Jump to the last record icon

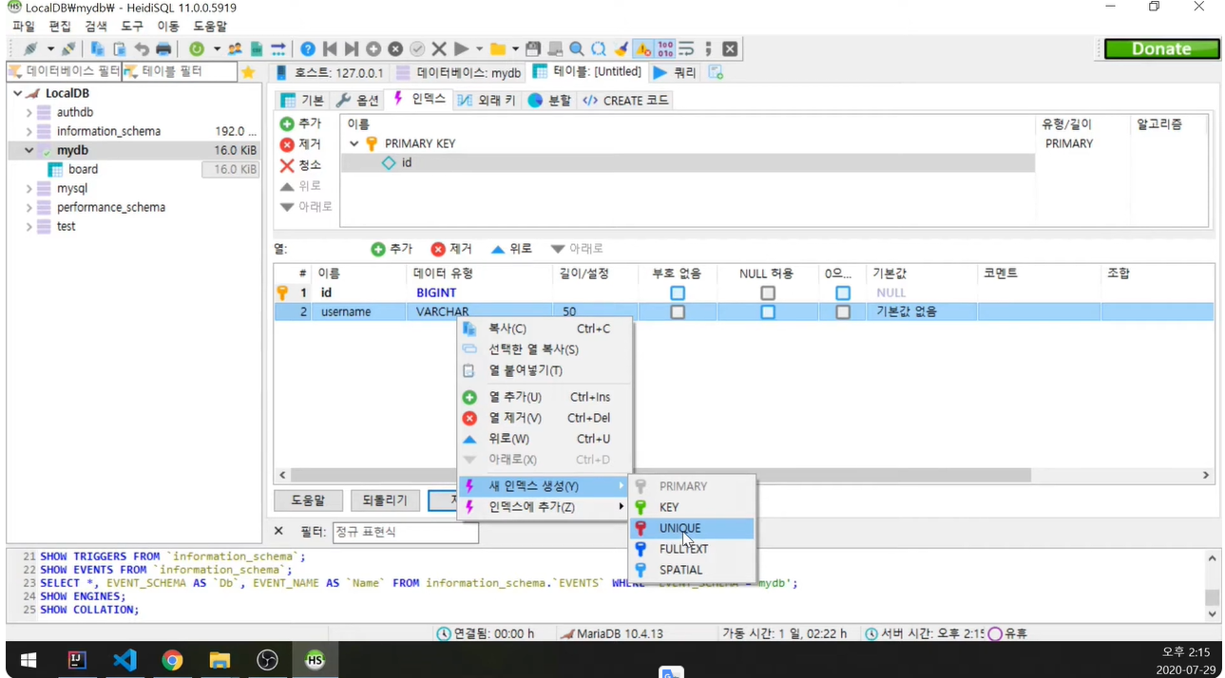[352, 48]
